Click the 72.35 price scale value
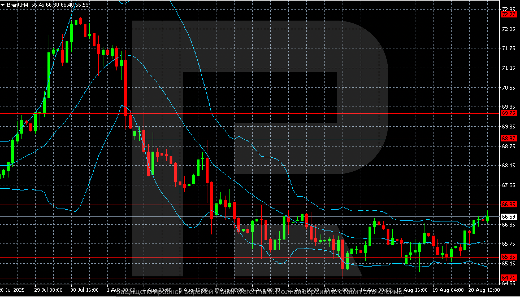Viewport: 520px width, 297px height. click(508, 29)
